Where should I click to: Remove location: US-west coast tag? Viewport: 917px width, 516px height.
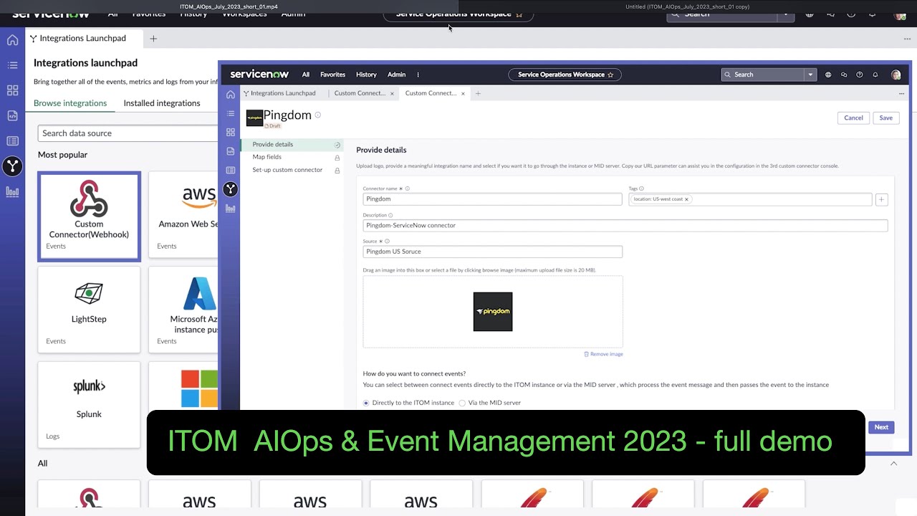tap(686, 199)
